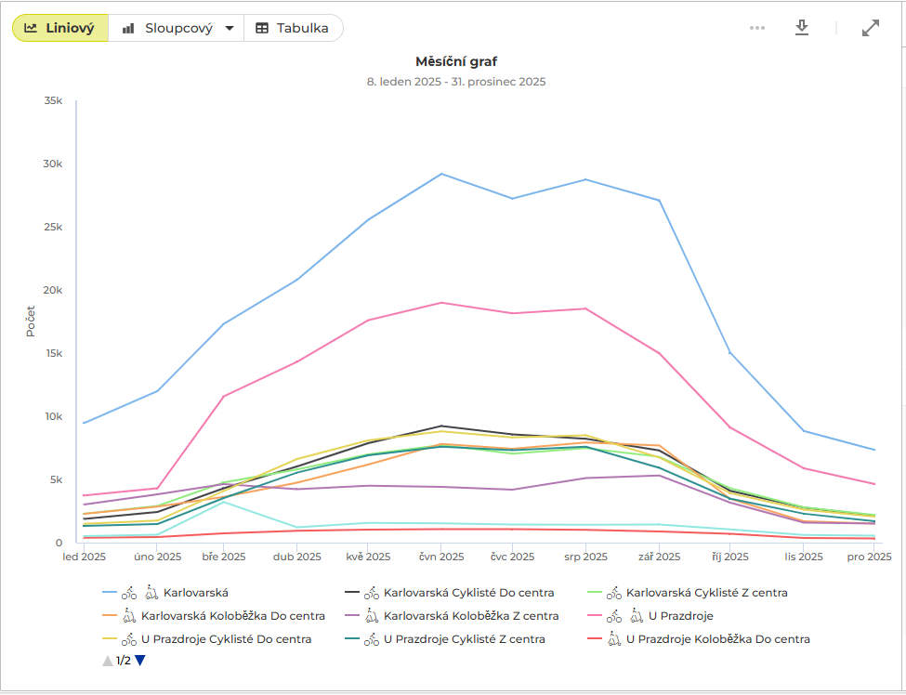The image size is (906, 695).
Task: Click Karlovarská Cyklisté Do centra legend label
Action: pos(468,592)
